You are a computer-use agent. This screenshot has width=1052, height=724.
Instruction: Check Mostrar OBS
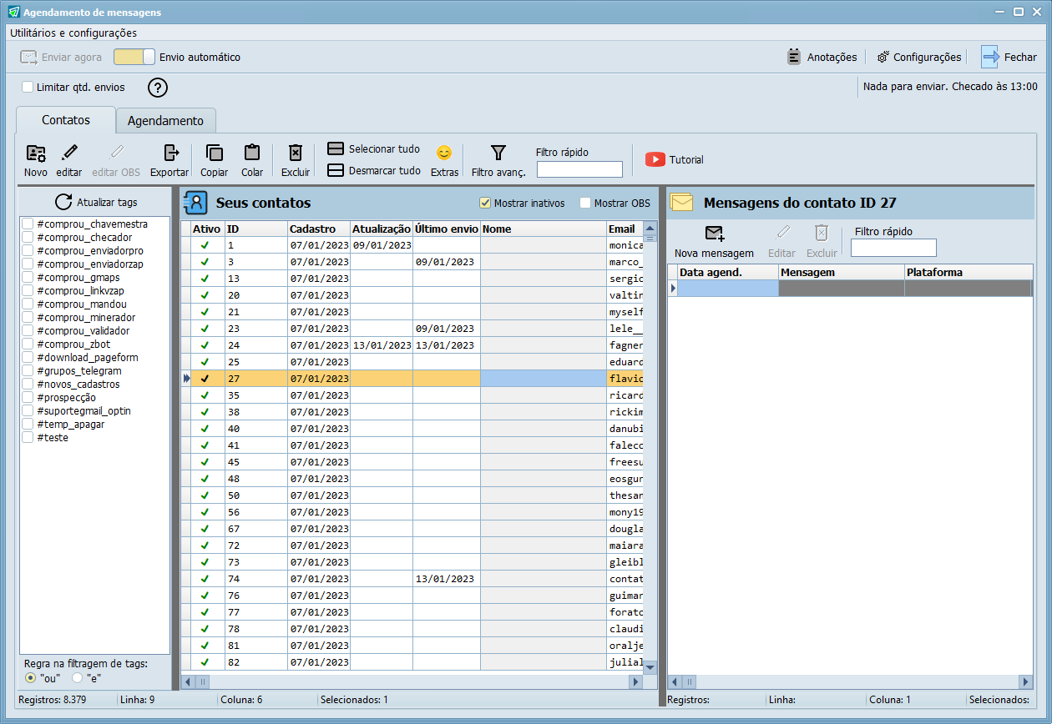coord(585,203)
